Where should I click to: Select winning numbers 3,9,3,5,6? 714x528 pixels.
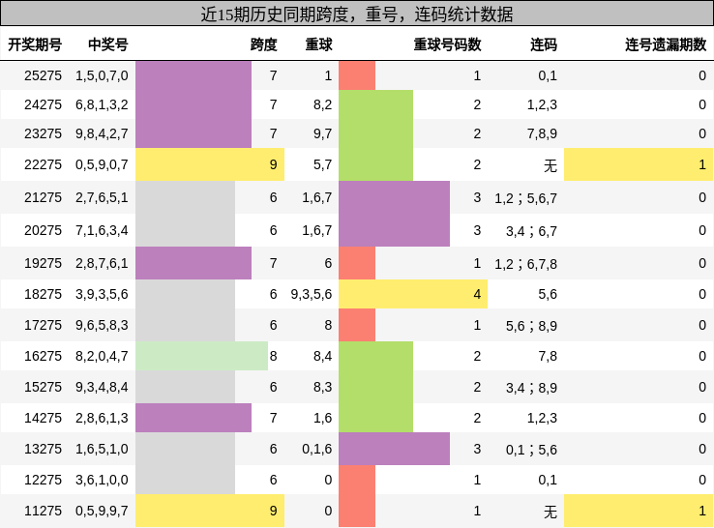102,294
